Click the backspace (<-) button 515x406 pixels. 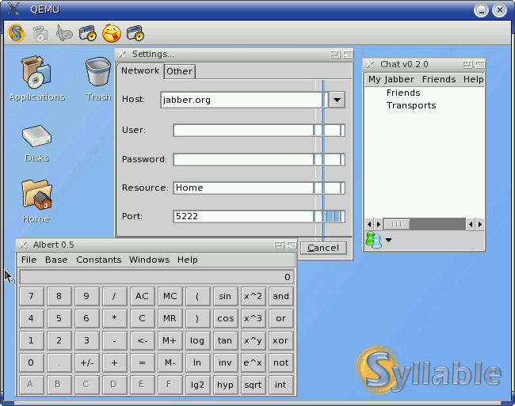pyautogui.click(x=142, y=340)
